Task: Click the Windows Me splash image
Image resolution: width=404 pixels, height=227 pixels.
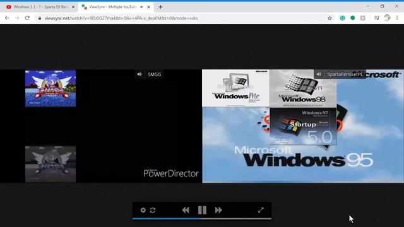Action: 235,88
